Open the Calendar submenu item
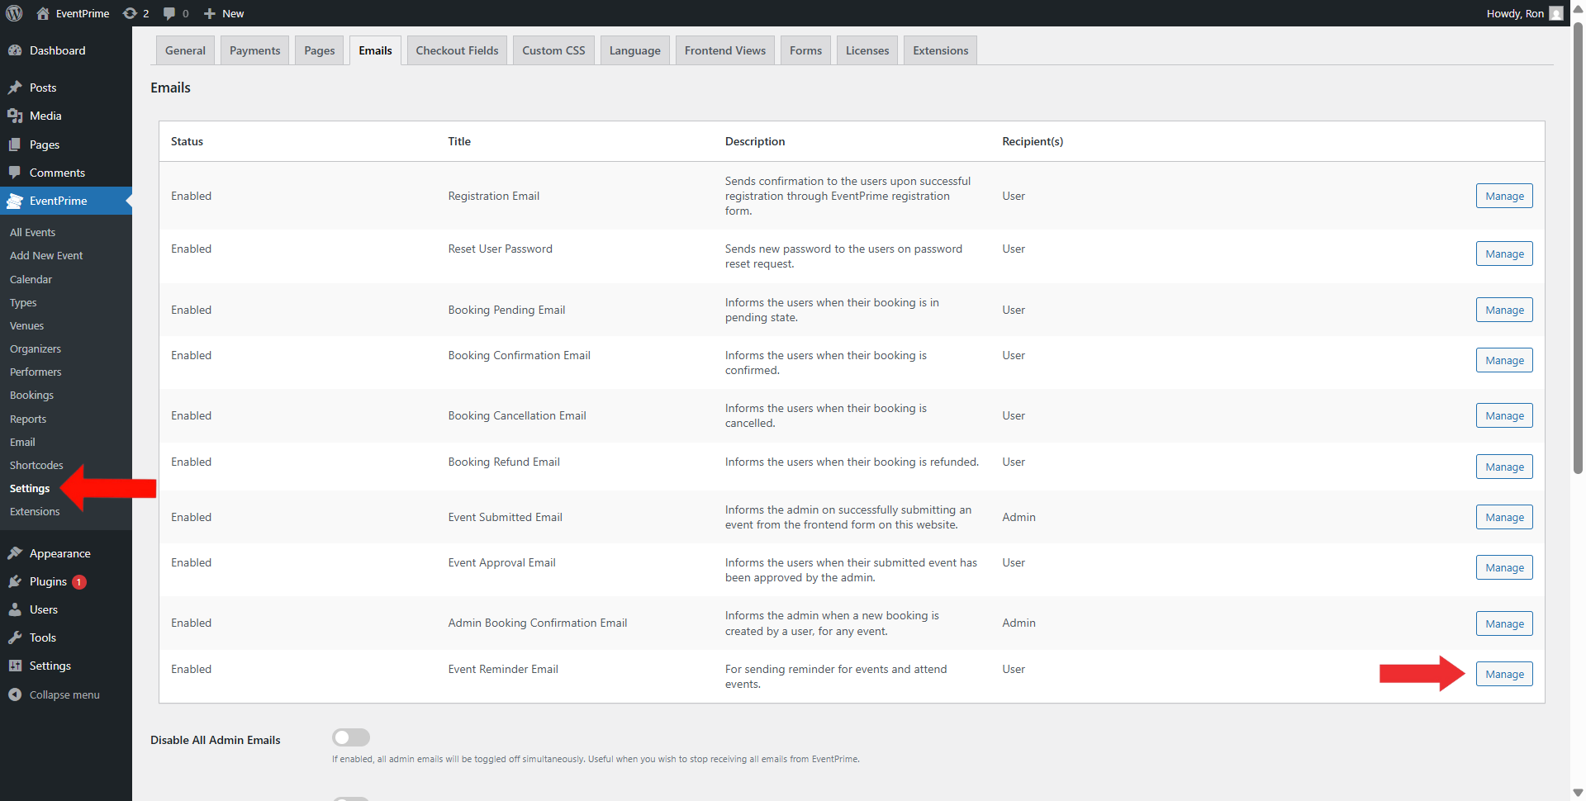Image resolution: width=1586 pixels, height=801 pixels. coord(31,279)
